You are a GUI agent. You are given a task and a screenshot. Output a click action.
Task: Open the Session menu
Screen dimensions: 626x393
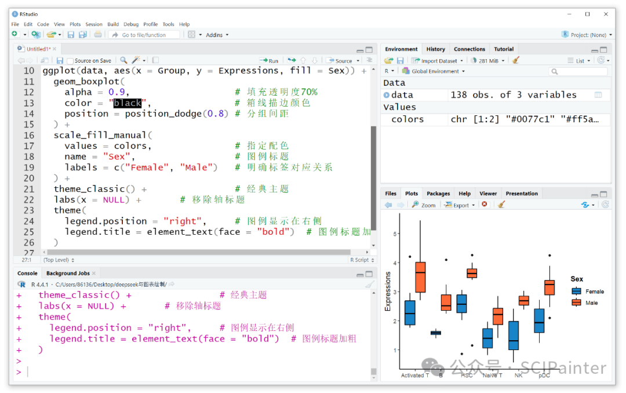pyautogui.click(x=94, y=24)
